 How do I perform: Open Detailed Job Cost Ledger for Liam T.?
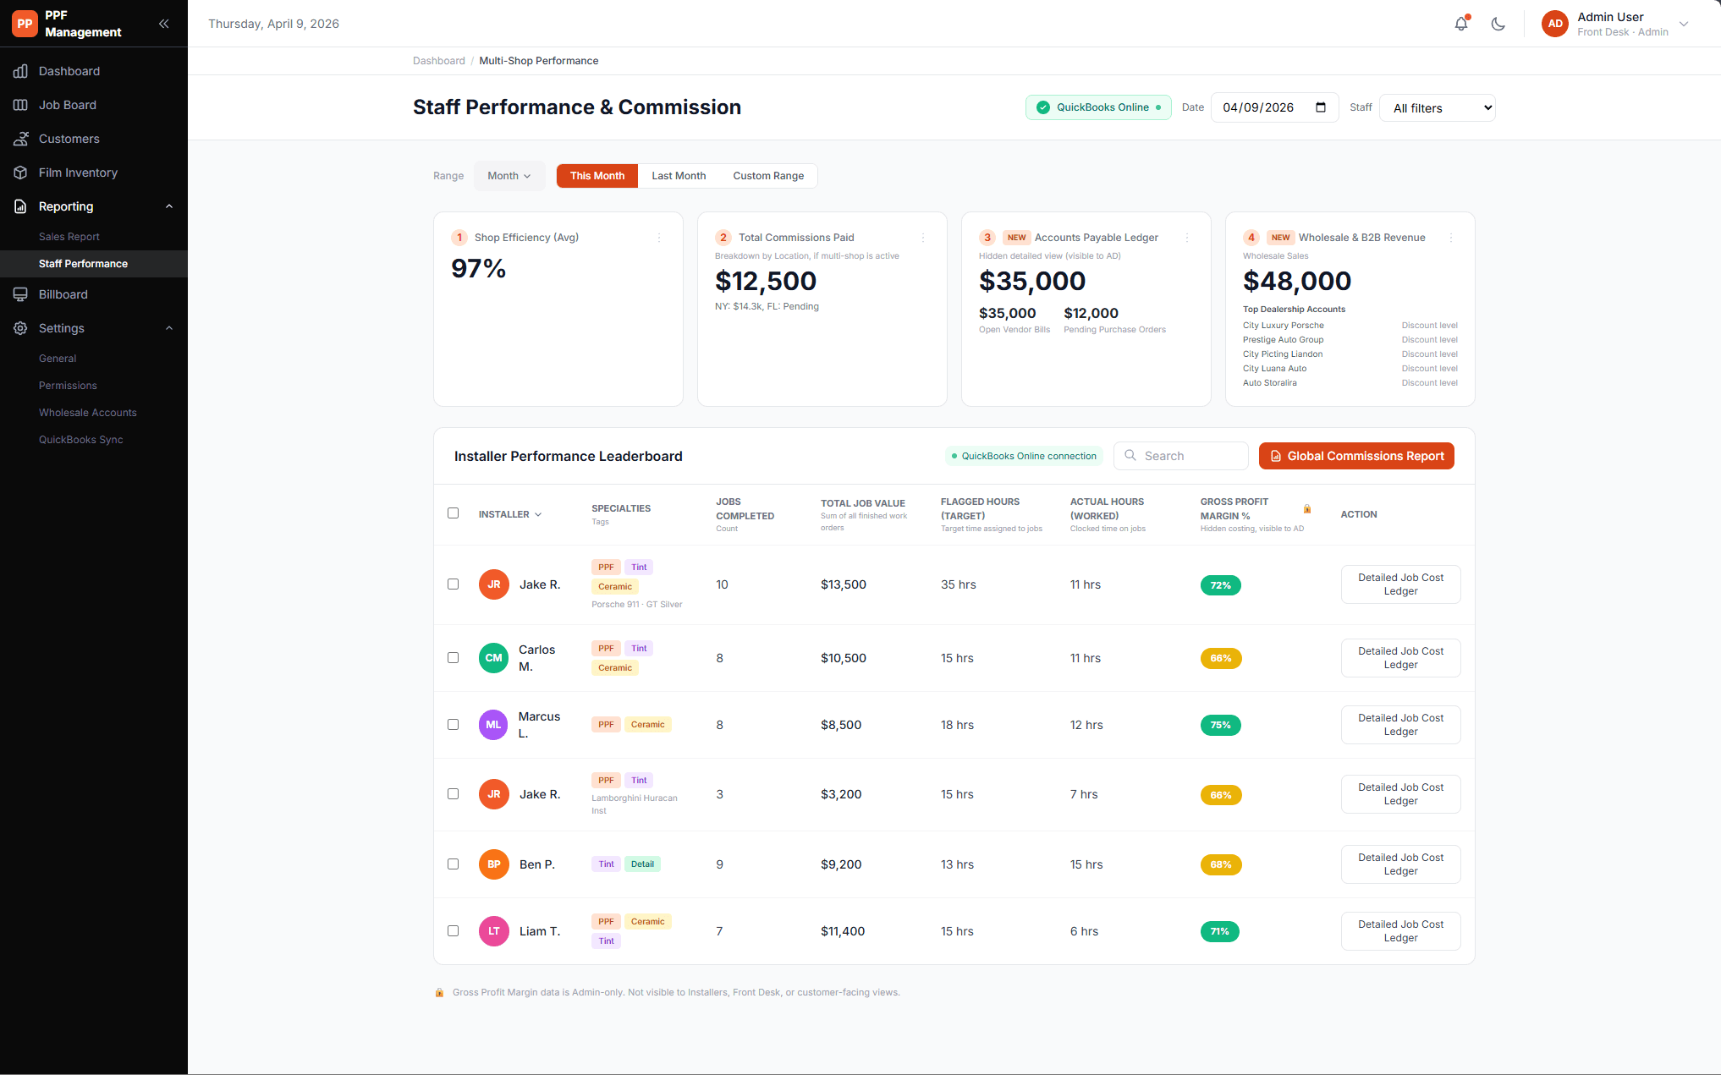point(1400,930)
